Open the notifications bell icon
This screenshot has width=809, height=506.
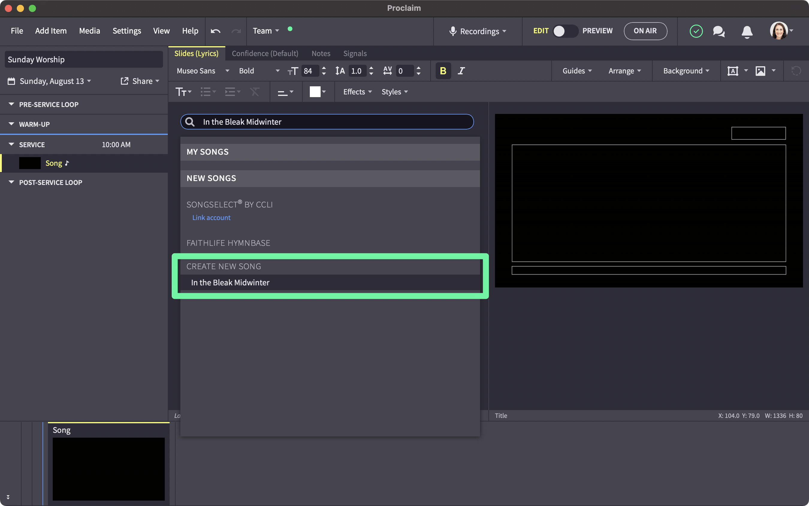tap(747, 32)
